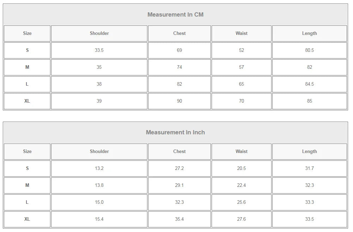Select the Size header in the CM table
Image resolution: width=353 pixels, height=232 pixels.
[x=27, y=33]
